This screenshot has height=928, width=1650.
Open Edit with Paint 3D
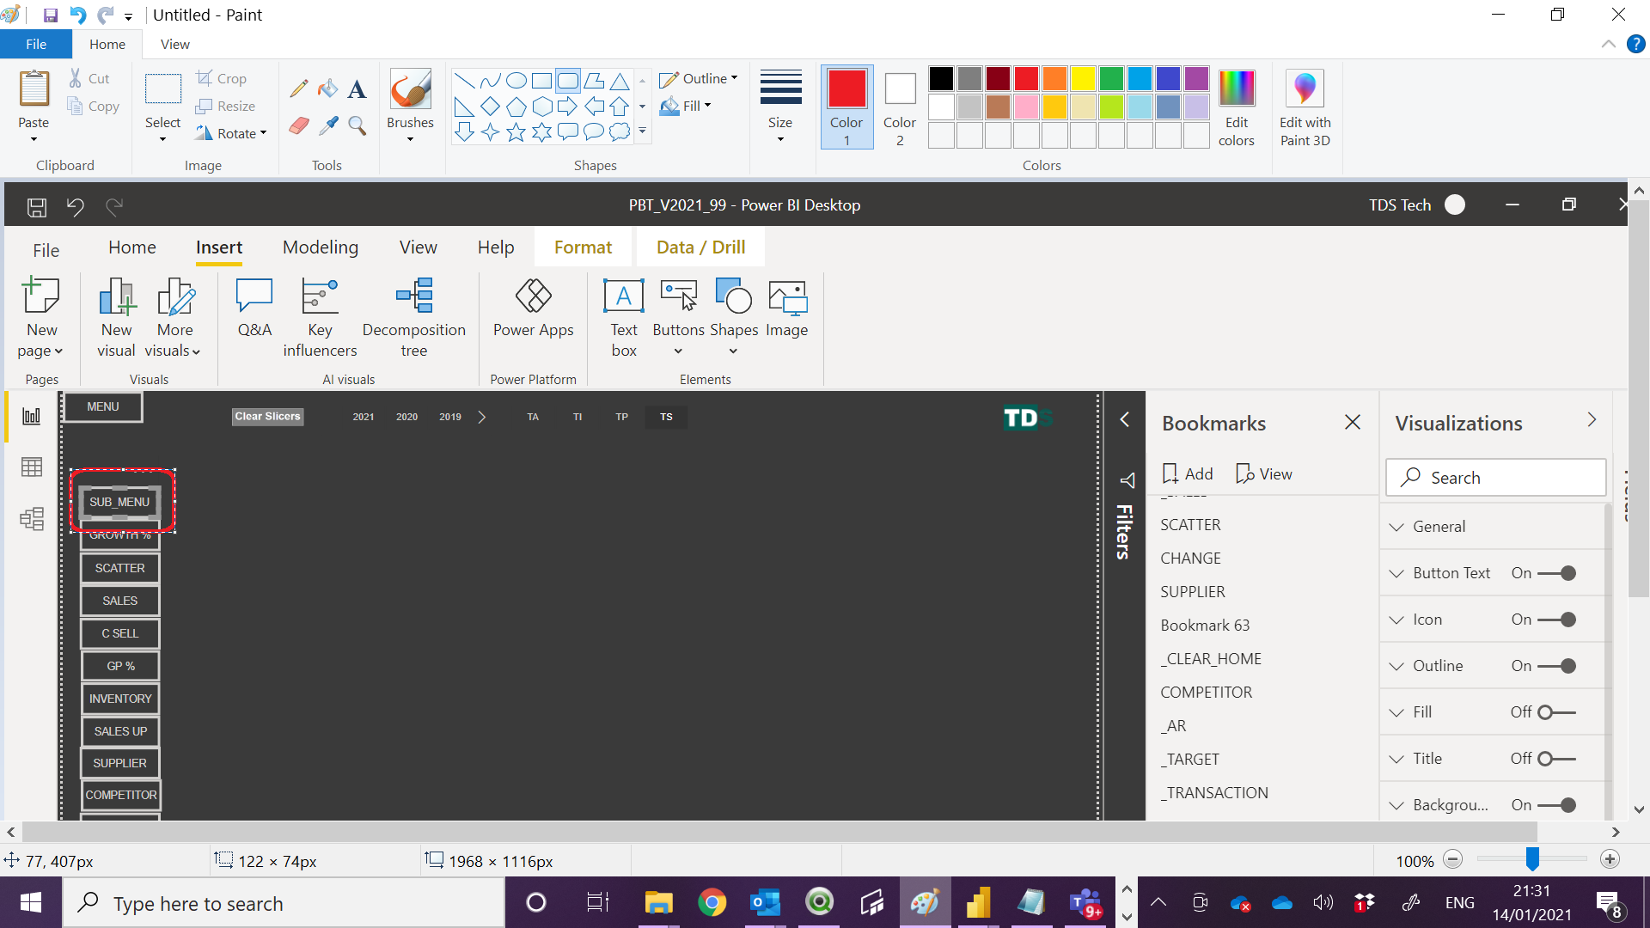tap(1305, 108)
